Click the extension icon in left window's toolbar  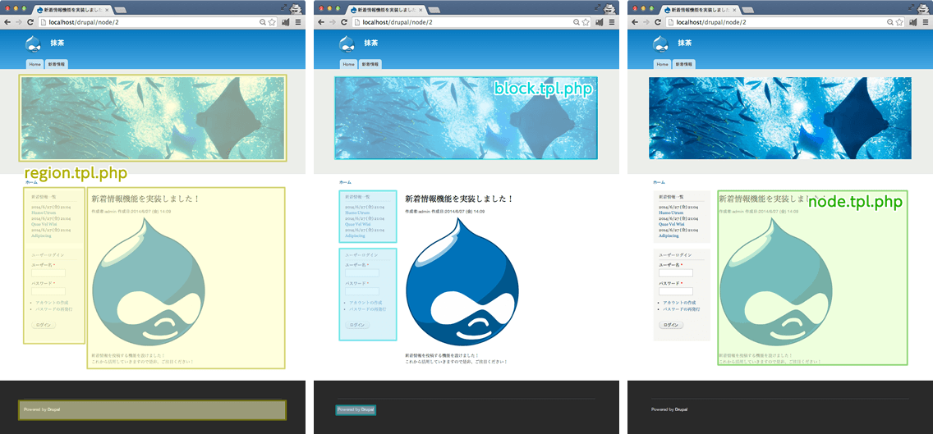[286, 22]
